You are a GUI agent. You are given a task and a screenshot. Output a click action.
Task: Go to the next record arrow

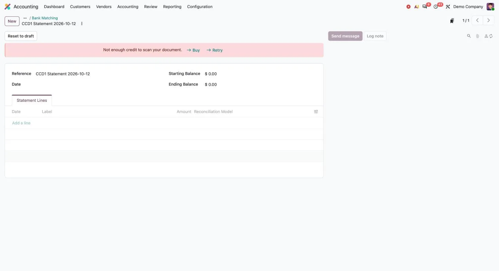[489, 20]
